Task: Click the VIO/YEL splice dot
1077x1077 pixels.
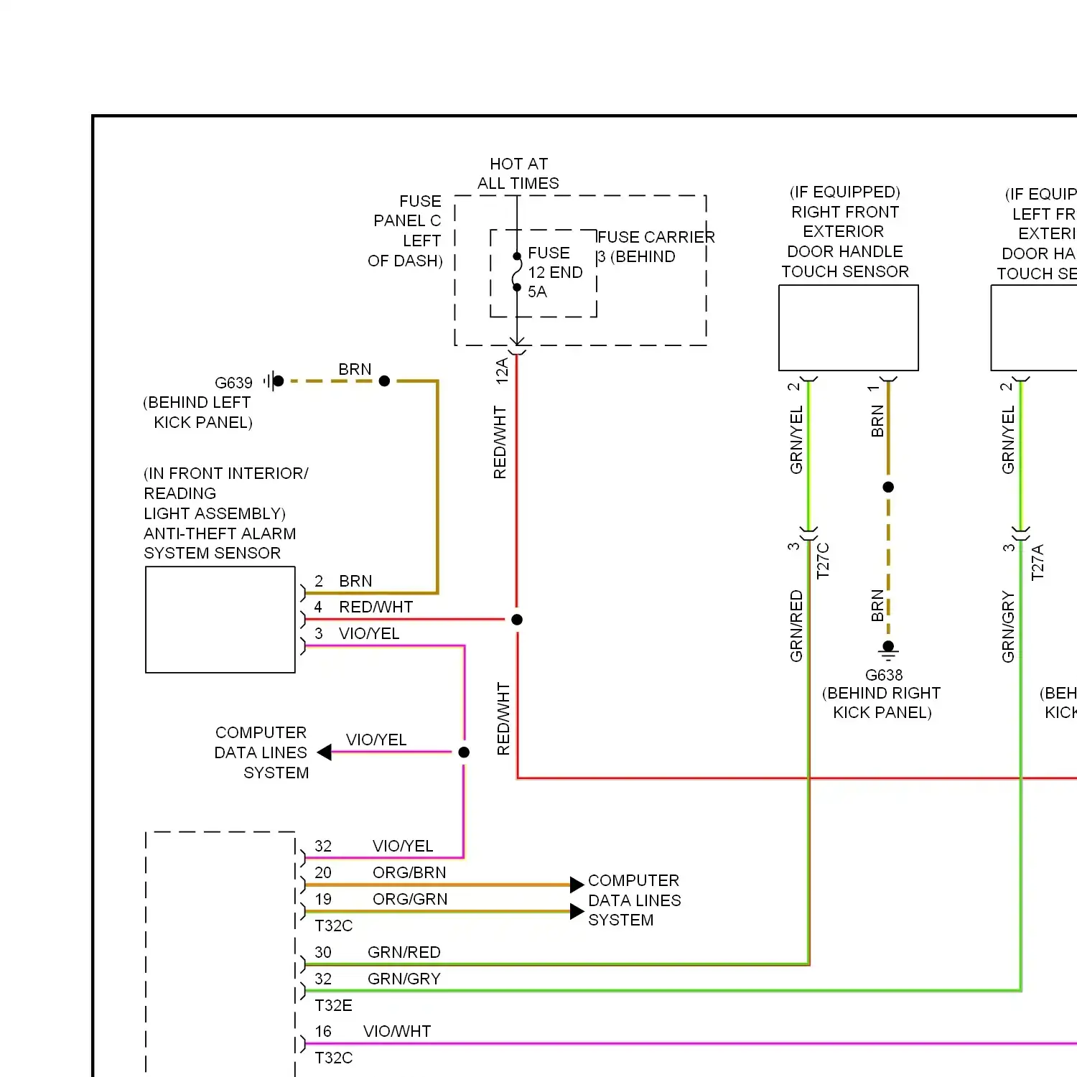Action: (464, 752)
